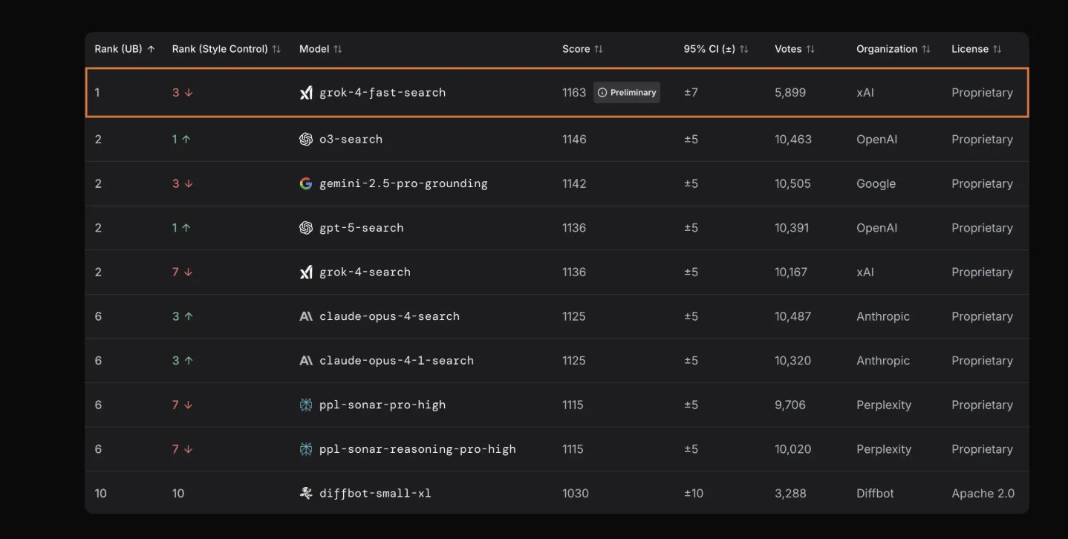Sort the table by Score column
The width and height of the screenshot is (1068, 539).
click(x=582, y=49)
